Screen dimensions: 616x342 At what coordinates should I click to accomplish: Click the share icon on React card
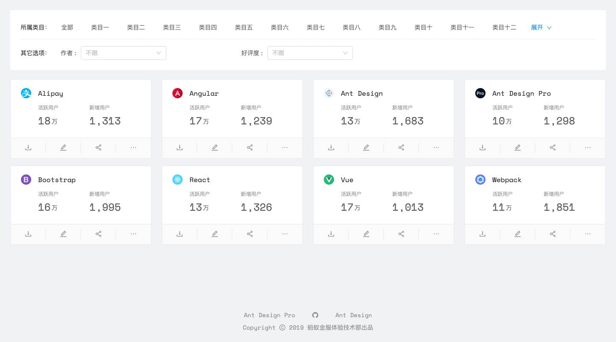250,234
